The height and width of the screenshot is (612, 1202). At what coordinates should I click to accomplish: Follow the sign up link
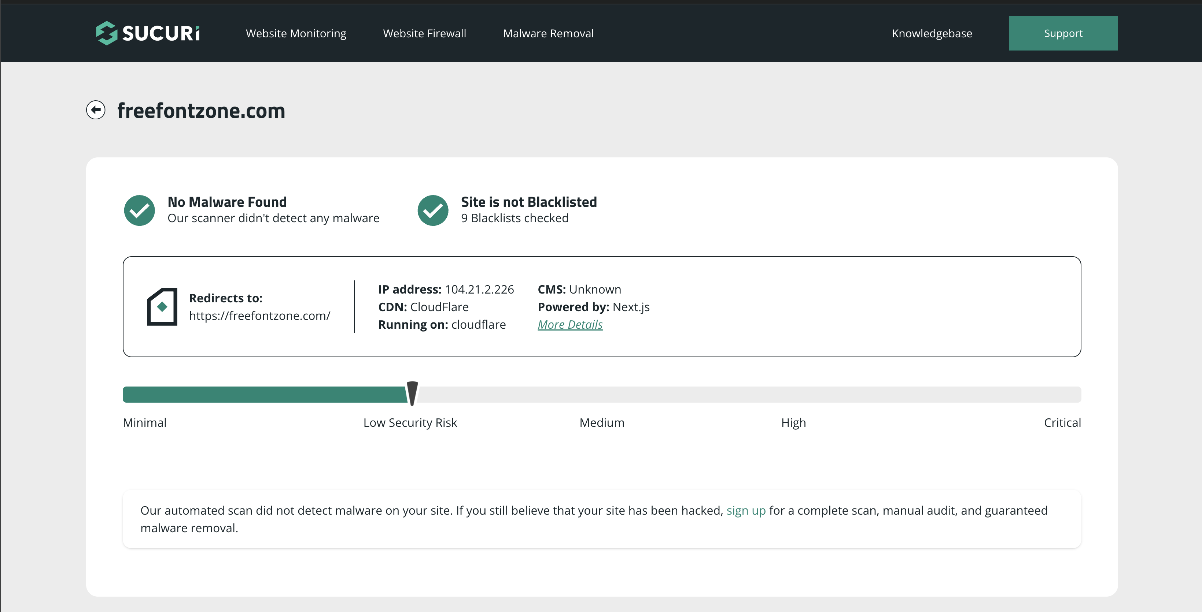[x=746, y=510]
